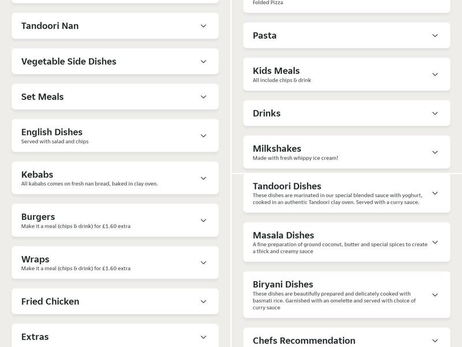Open the Drinks category
This screenshot has width=462, height=347.
pos(346,113)
